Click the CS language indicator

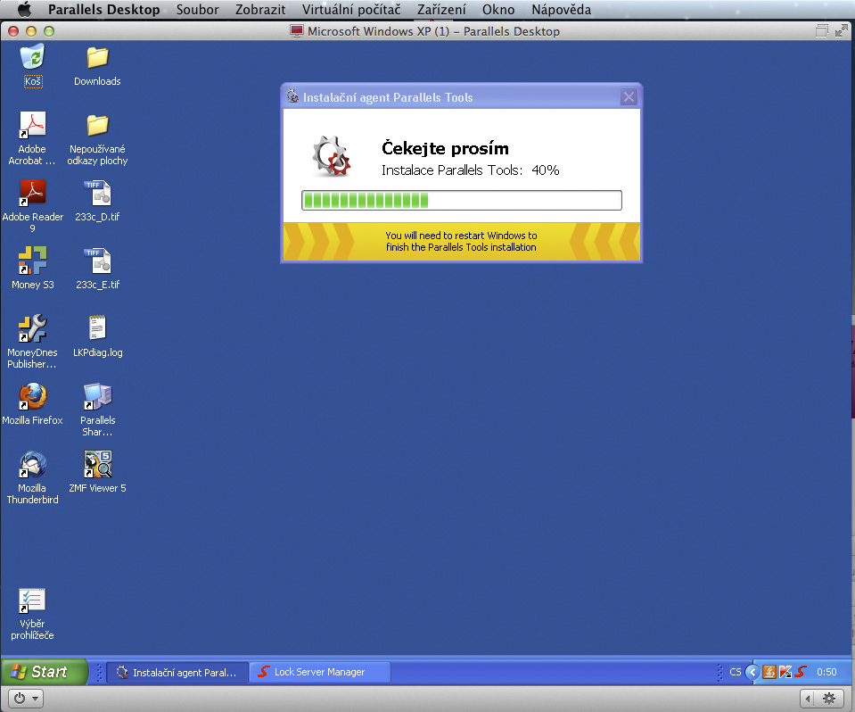click(735, 672)
